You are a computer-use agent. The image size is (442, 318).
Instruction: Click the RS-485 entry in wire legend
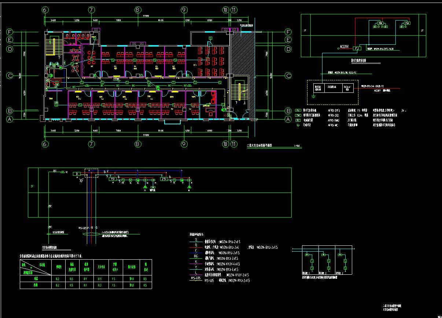click(196, 279)
